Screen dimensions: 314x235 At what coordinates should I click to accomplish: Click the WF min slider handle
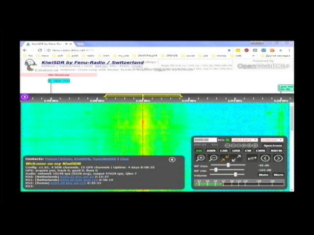216,170
